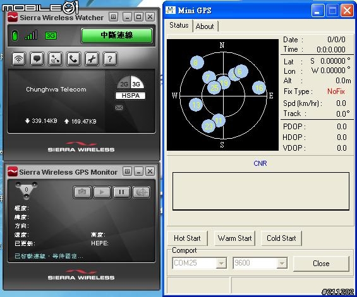Close the Sierra Wireless GPS Monitor window
The image size is (357, 297).
tap(150, 172)
